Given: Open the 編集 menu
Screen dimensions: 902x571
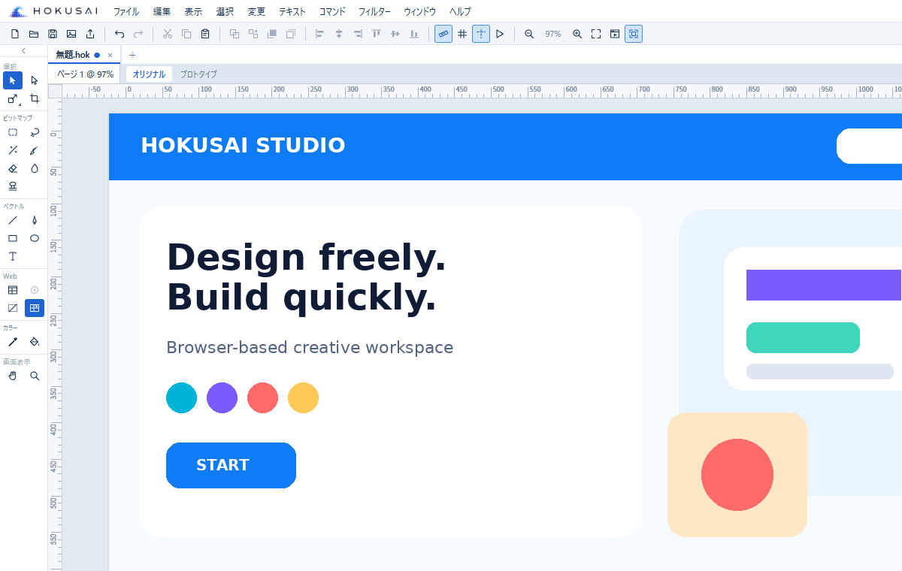Looking at the screenshot, I should (162, 12).
